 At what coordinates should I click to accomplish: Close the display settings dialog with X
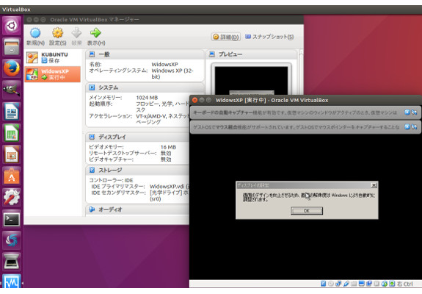(374, 185)
